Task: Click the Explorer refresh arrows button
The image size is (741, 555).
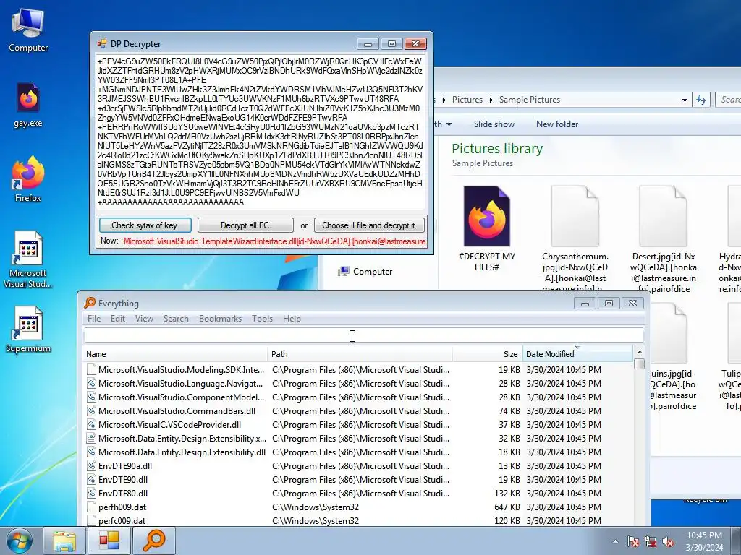Action: 701,100
